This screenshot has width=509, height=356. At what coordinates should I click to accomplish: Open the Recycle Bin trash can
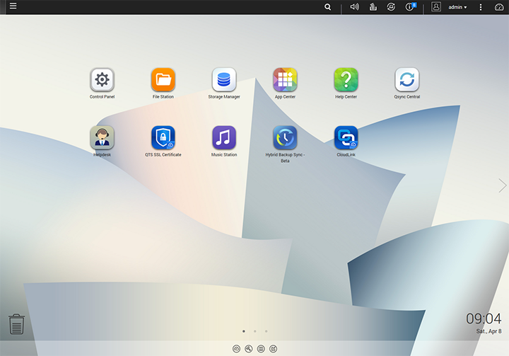17,324
